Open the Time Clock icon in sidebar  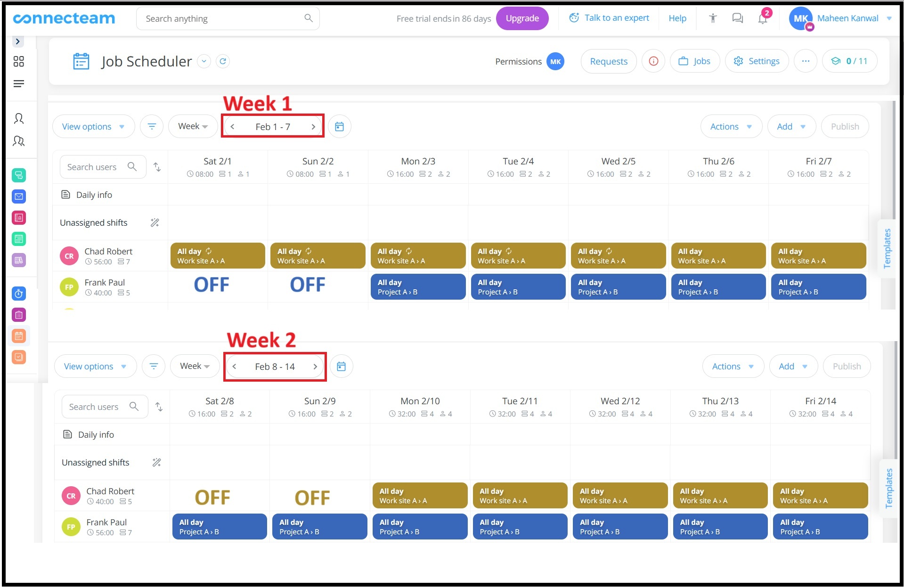(19, 294)
